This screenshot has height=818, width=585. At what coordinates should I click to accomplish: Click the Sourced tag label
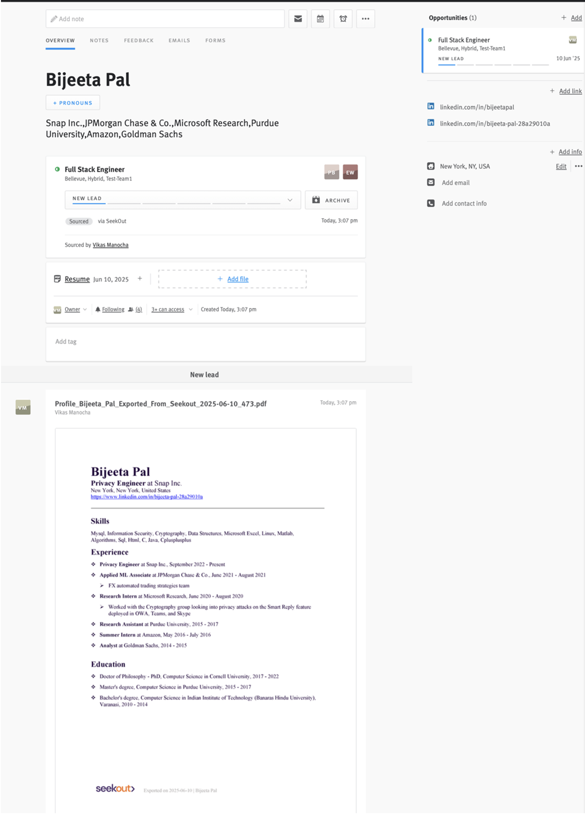pos(78,221)
